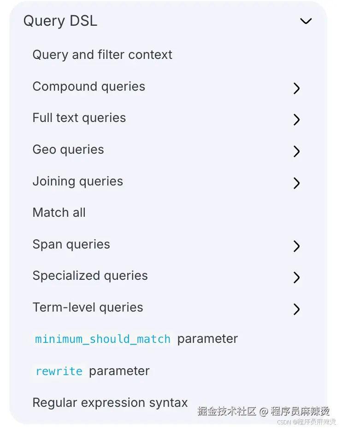341x428 pixels.
Task: Collapse the Query DSL section chevron
Action: click(x=306, y=21)
